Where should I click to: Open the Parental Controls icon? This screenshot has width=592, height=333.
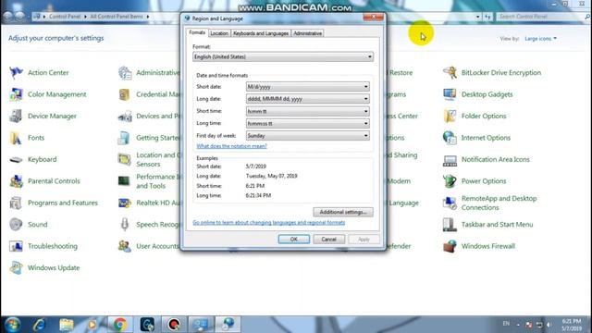pyautogui.click(x=17, y=181)
